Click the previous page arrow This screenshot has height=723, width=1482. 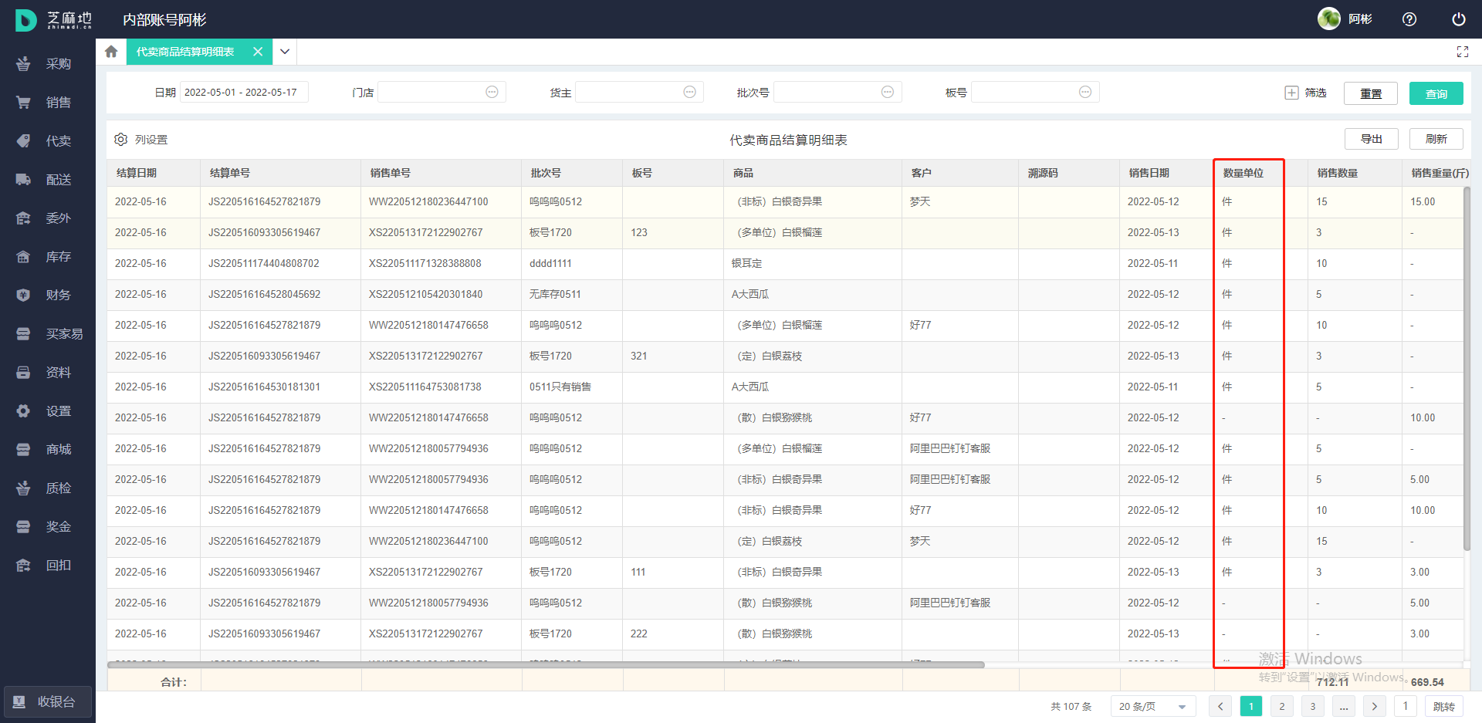[x=1220, y=706]
